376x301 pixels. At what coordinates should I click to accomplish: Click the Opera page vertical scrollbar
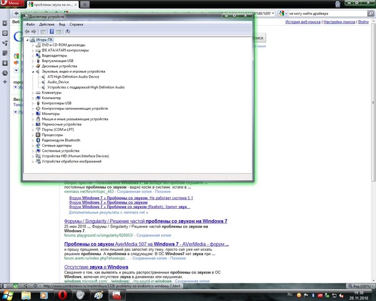373,101
